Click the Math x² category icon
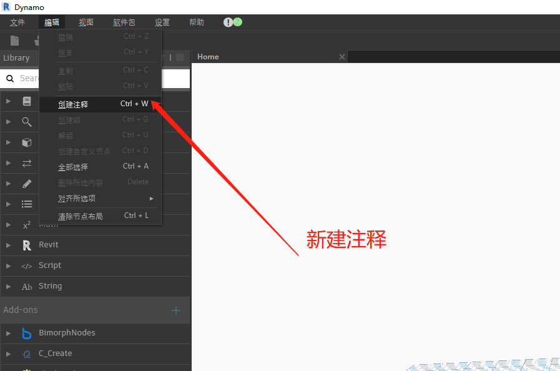Screen dimensions: 560x371 (27, 225)
